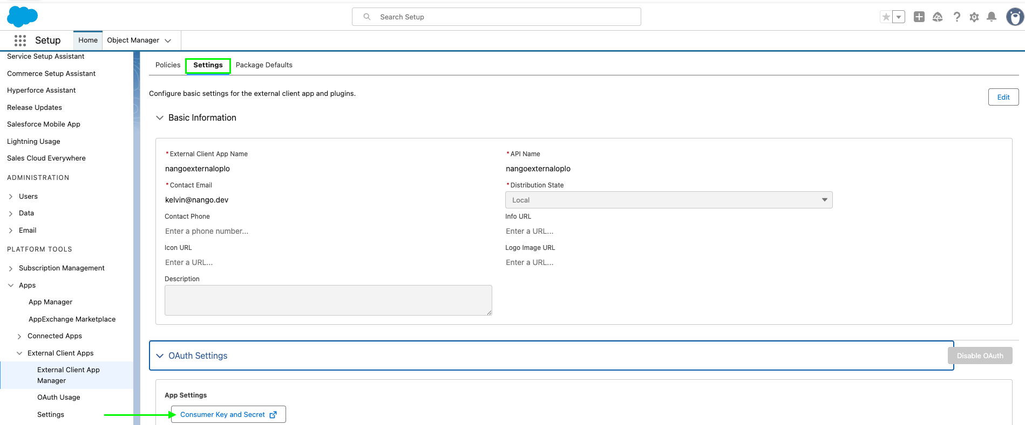Open Object Manager tab dropdown chevron
The width and height of the screenshot is (1025, 425).
pos(168,41)
